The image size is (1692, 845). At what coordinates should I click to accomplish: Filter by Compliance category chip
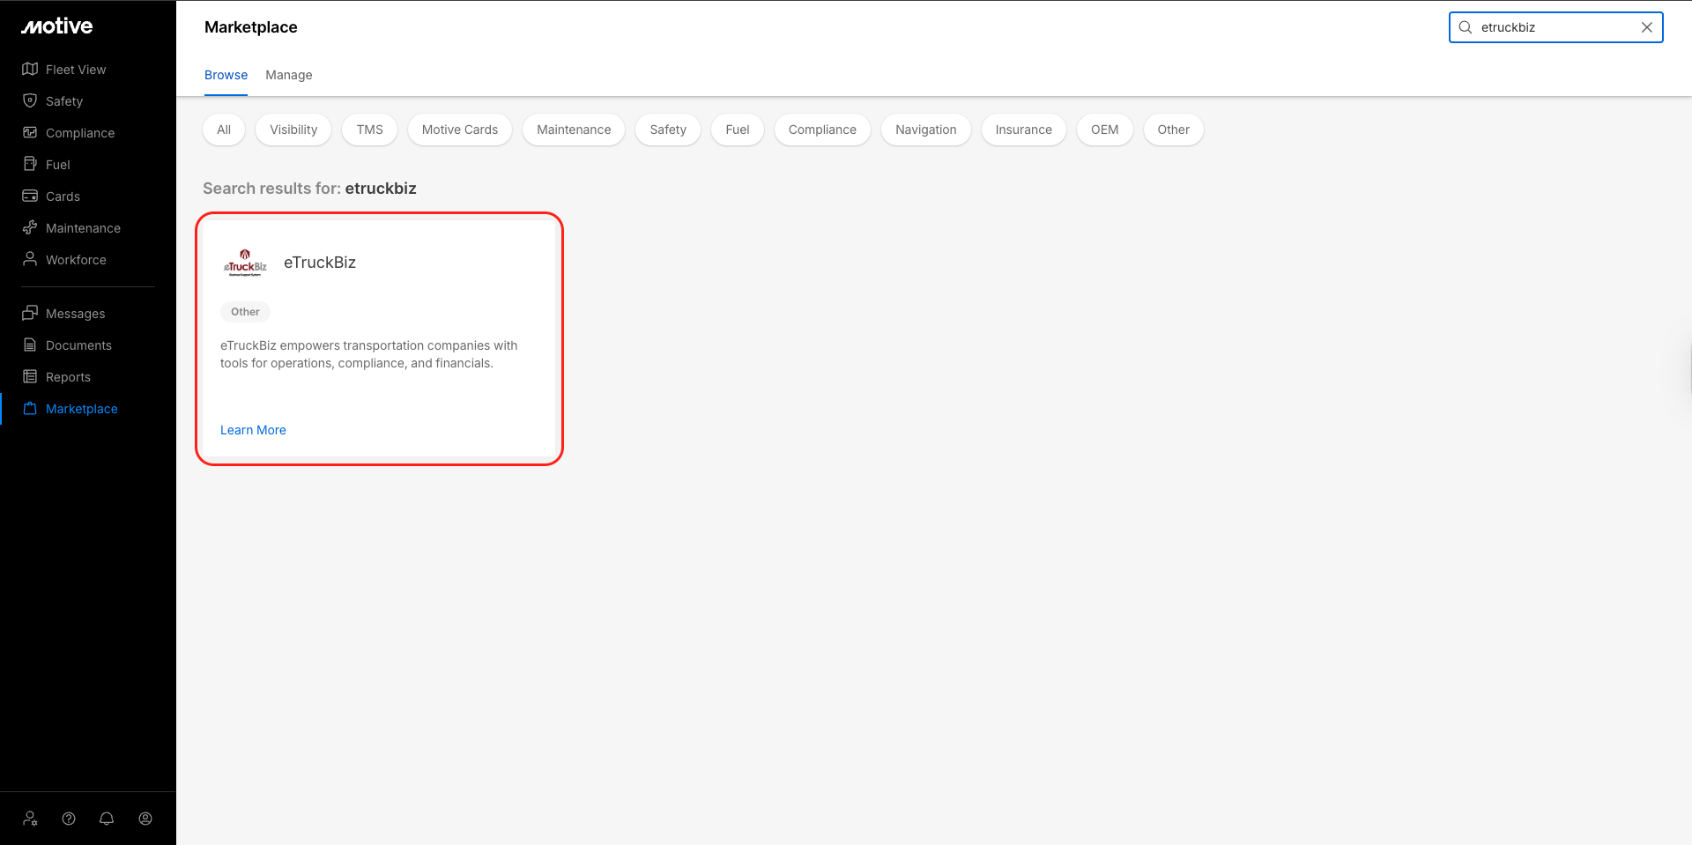pos(822,130)
